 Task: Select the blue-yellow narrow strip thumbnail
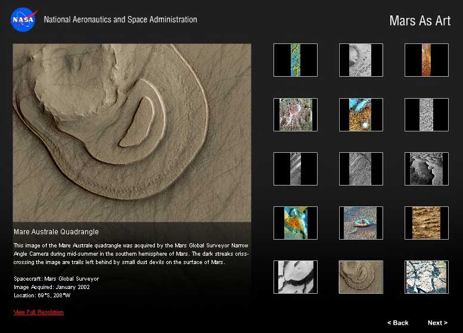tap(296, 60)
